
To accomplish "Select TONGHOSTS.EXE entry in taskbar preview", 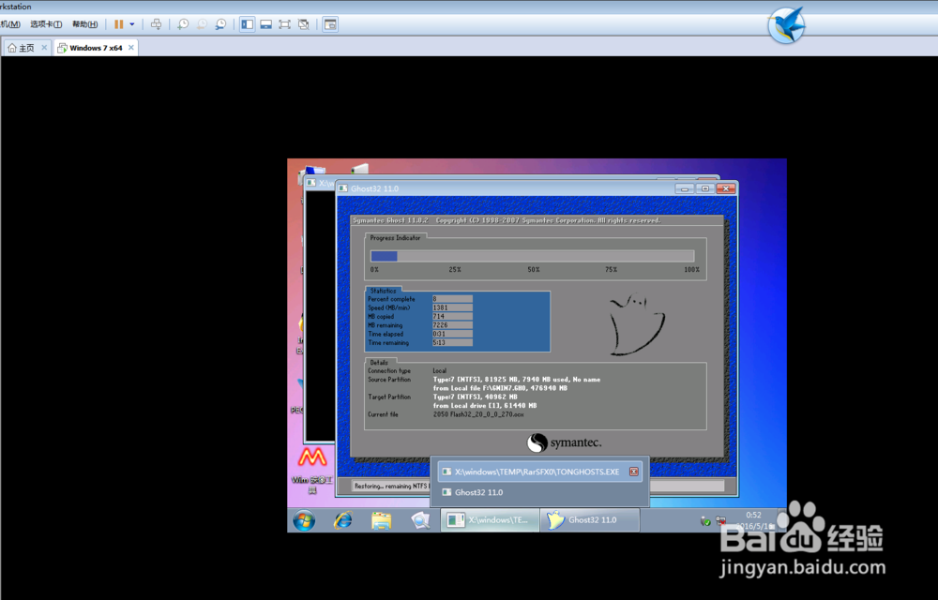I will (x=540, y=472).
